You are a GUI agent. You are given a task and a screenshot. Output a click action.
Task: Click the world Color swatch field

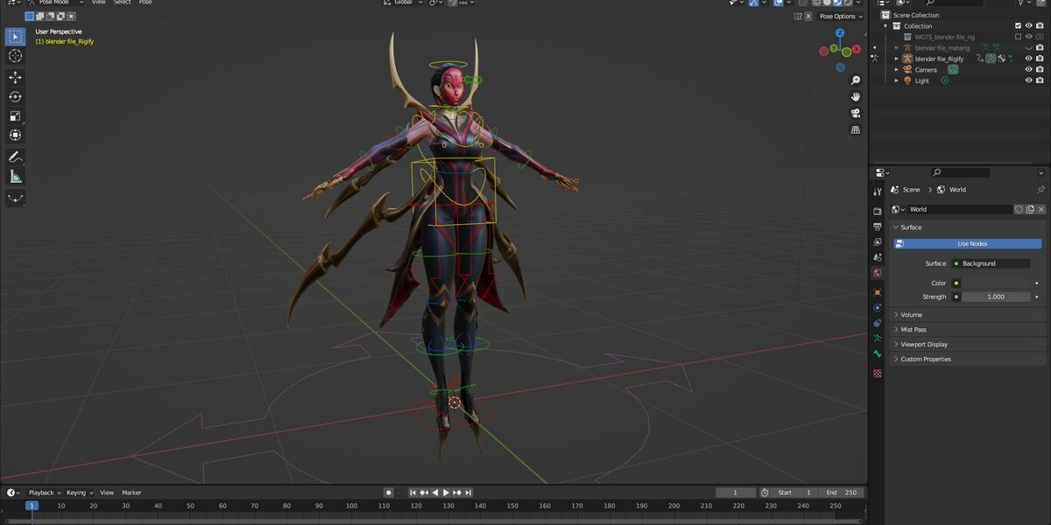pos(997,283)
